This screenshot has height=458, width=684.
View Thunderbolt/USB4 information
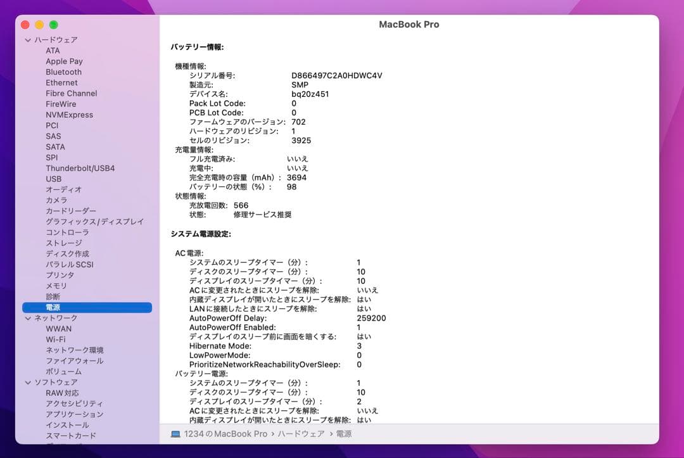(x=78, y=168)
